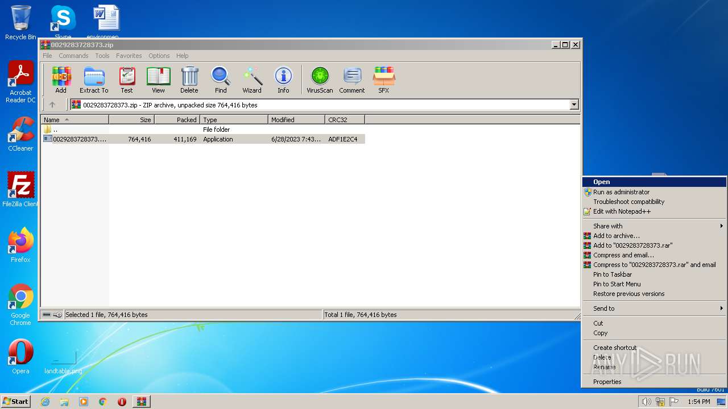Open the Google Chrome desktop icon
The width and height of the screenshot is (728, 409).
[20, 305]
